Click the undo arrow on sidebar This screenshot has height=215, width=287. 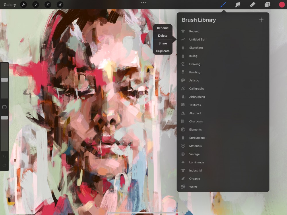pos(4,157)
